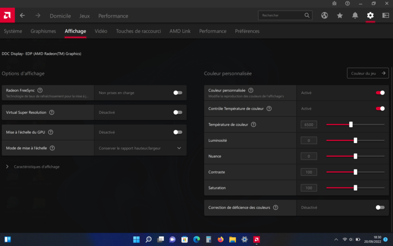Select the Affichage tab

point(75,31)
